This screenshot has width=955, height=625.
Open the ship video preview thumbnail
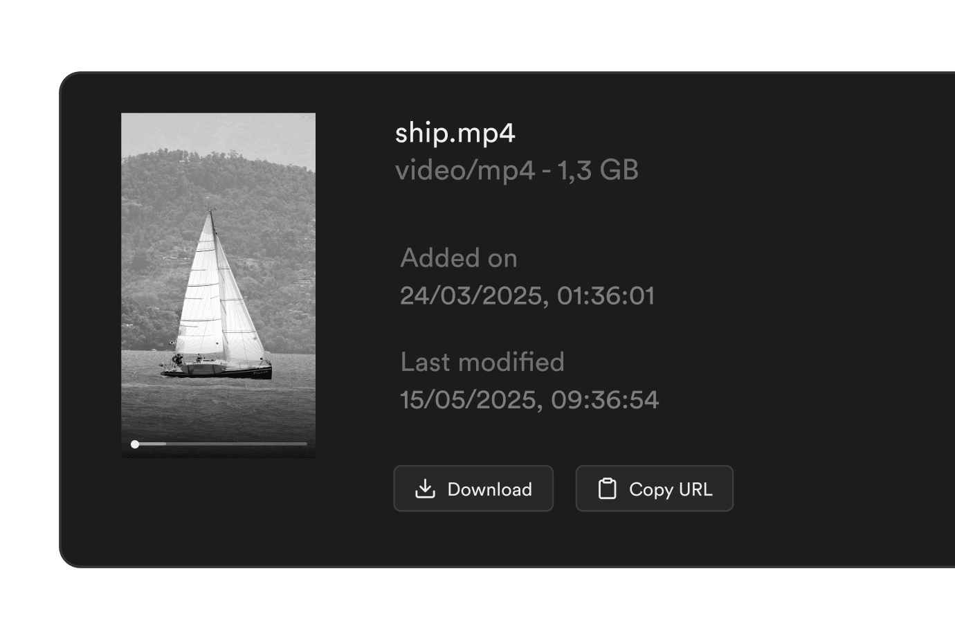pyautogui.click(x=218, y=285)
